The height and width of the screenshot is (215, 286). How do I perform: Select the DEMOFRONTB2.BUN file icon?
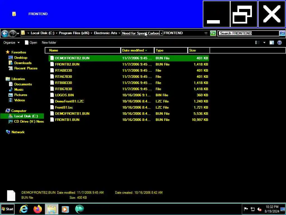click(52, 58)
